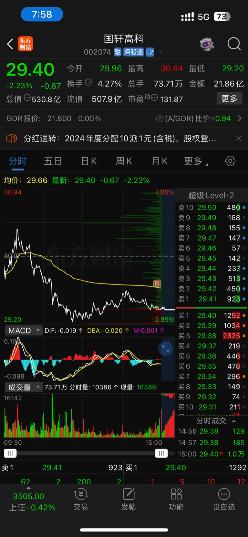
Task: Switch to the 周K tab
Action: pos(124,161)
